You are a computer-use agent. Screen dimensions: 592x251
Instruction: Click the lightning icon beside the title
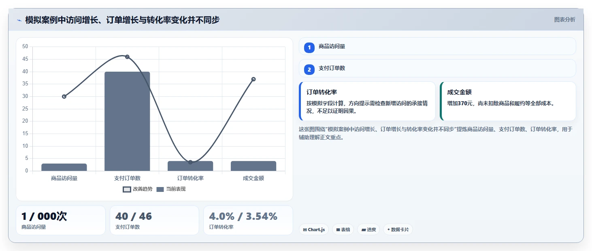click(x=19, y=20)
